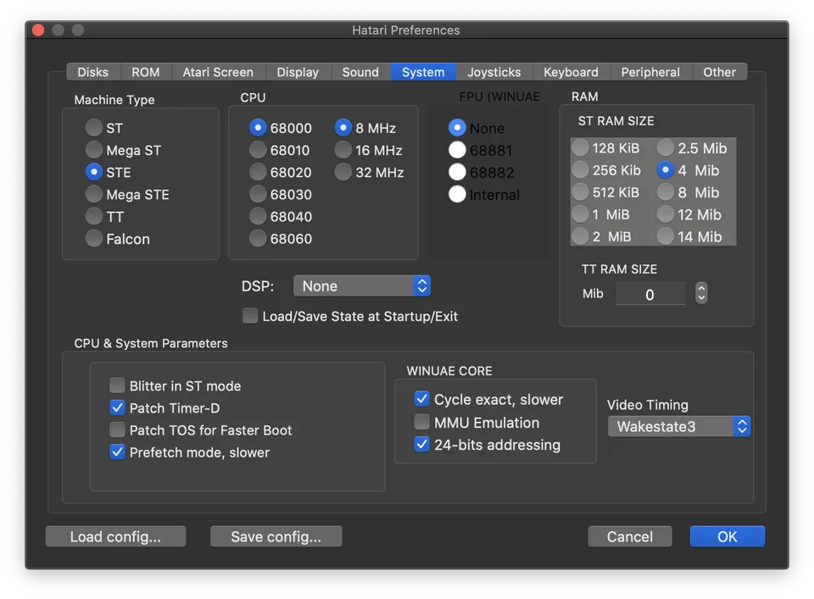Viewport: 814px width, 599px height.
Task: Switch to the Joysticks tab
Action: coord(494,72)
